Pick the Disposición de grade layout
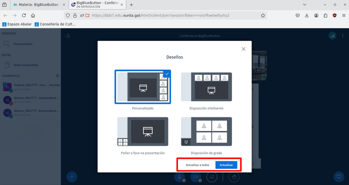 206,132
